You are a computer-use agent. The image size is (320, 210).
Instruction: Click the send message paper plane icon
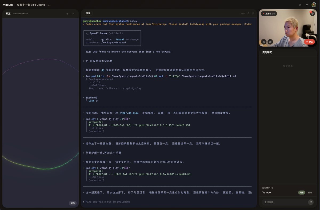pos(310,202)
